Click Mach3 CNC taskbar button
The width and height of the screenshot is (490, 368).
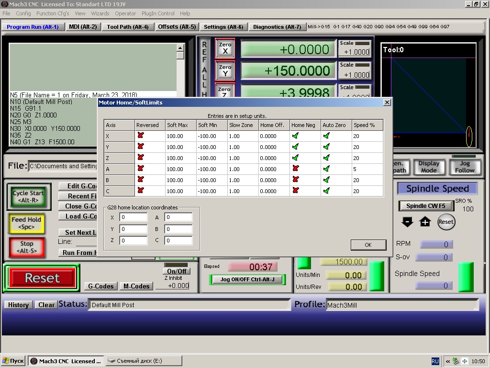point(66,361)
